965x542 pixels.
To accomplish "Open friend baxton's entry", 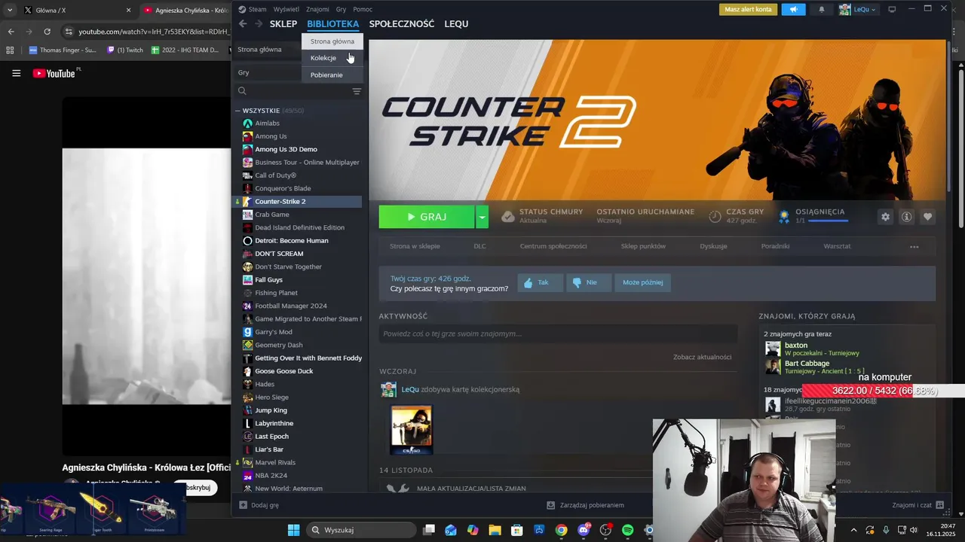I will (796, 345).
